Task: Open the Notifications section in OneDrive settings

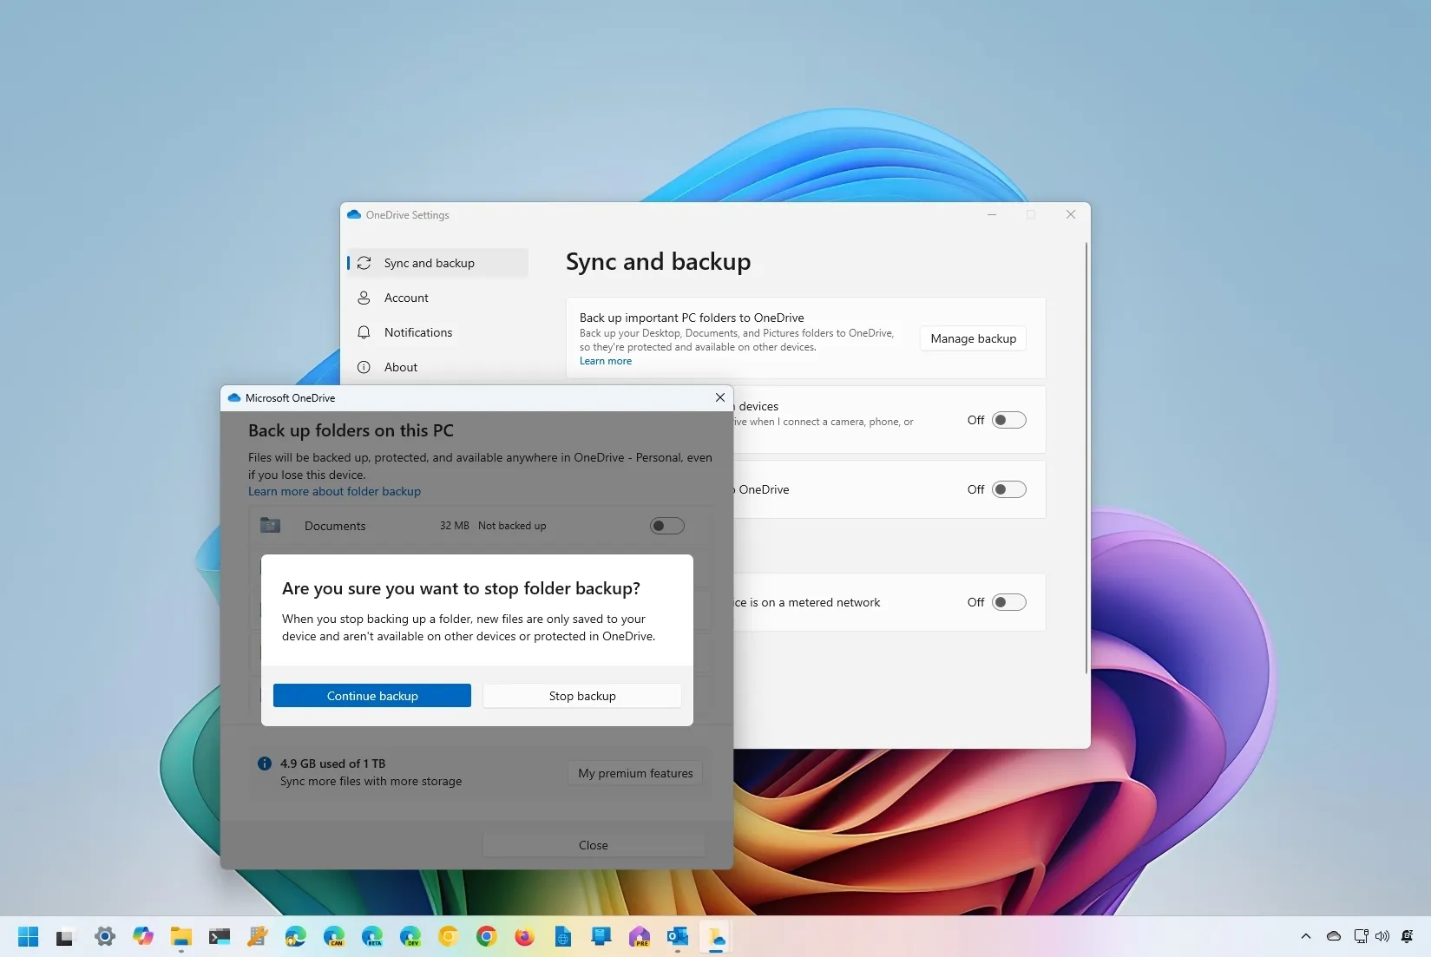Action: tap(417, 332)
